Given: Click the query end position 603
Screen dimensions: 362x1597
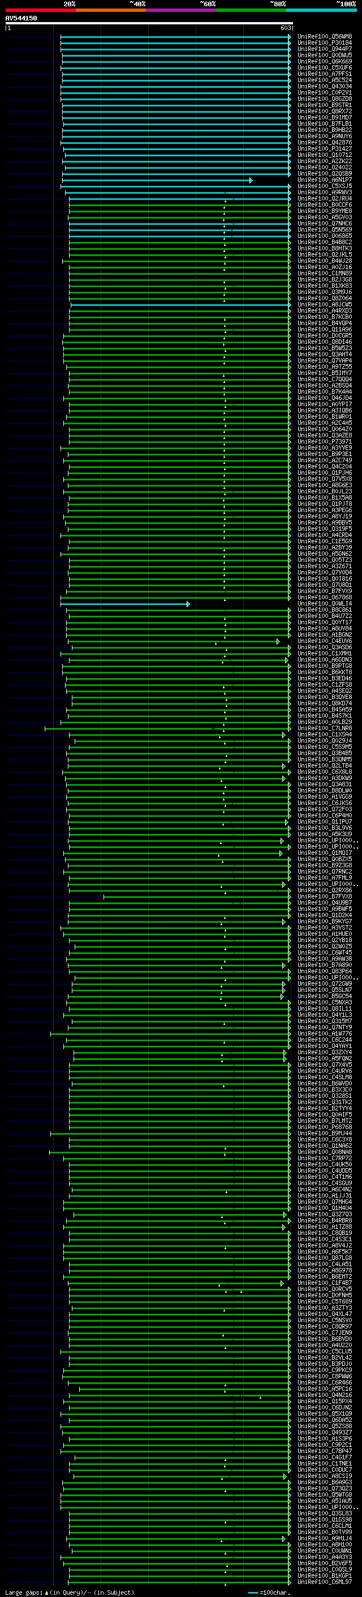Looking at the screenshot, I should coord(285,28).
